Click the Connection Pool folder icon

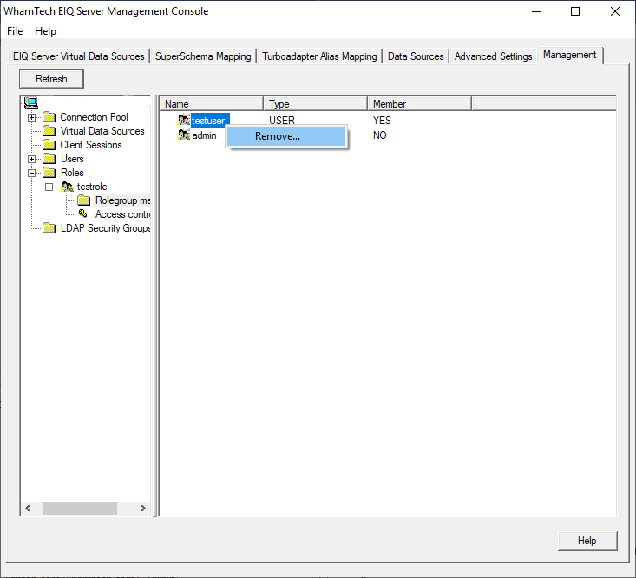pyautogui.click(x=49, y=117)
